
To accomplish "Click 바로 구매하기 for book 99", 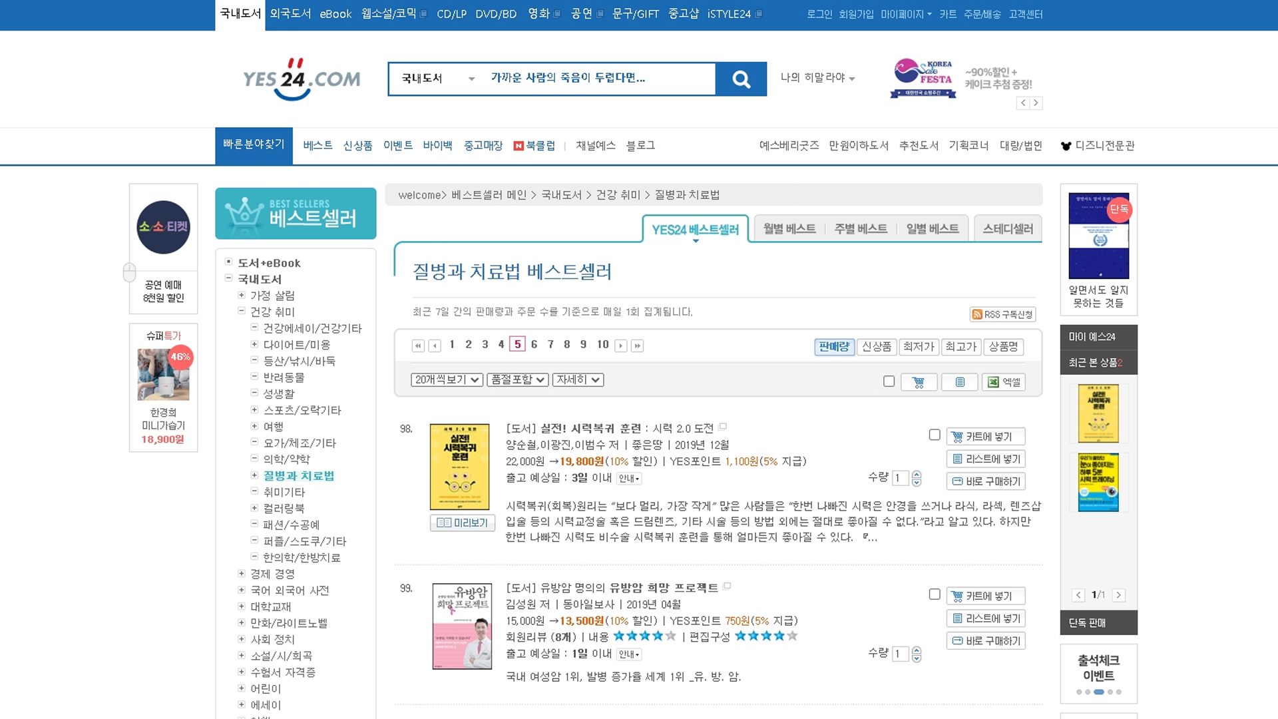I will (986, 640).
